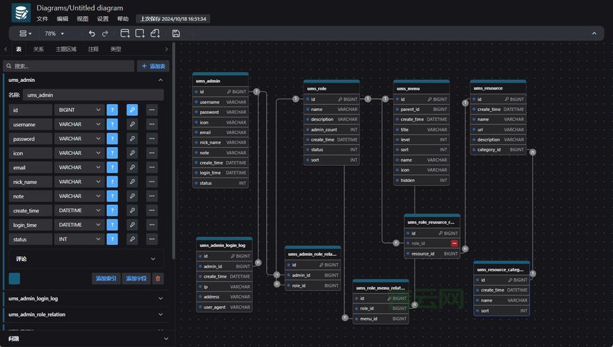Click the redo arrow in toolbar
Viewport: 613px width, 347px height.
(x=105, y=33)
